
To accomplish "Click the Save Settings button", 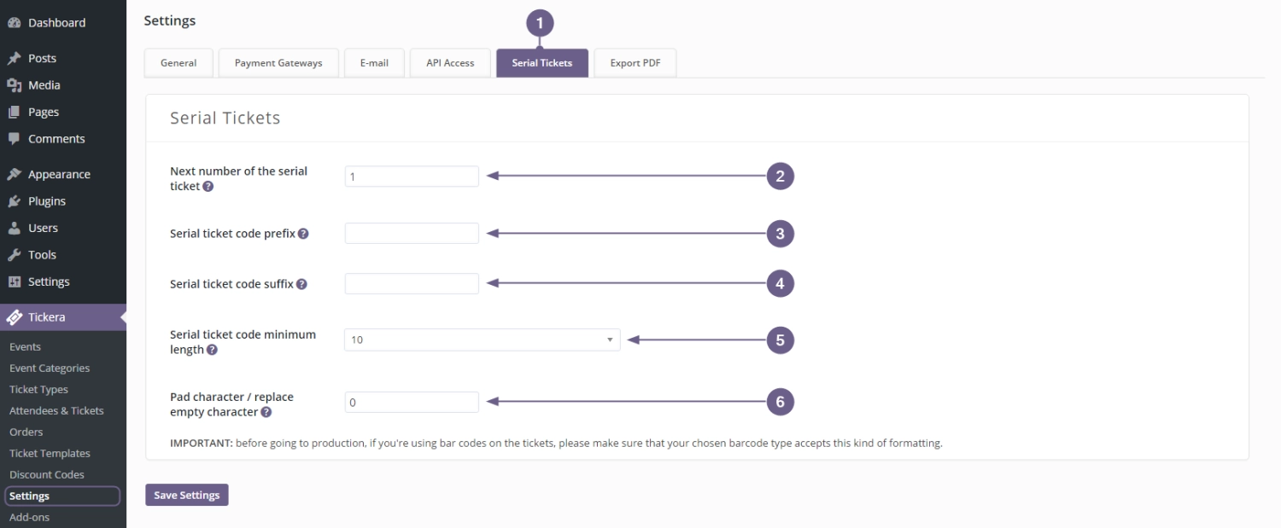I will point(186,494).
